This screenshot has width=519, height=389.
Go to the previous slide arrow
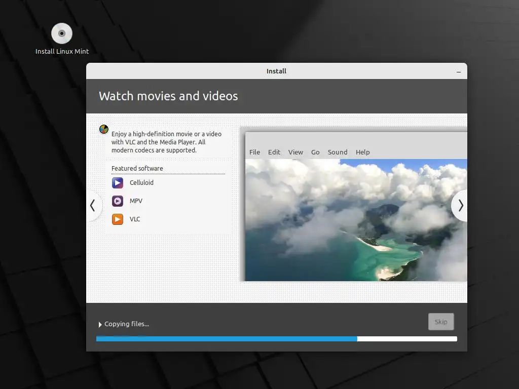[x=93, y=206]
